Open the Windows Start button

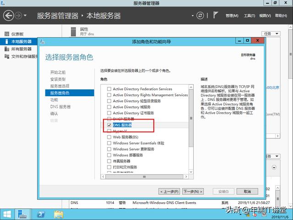7,214
